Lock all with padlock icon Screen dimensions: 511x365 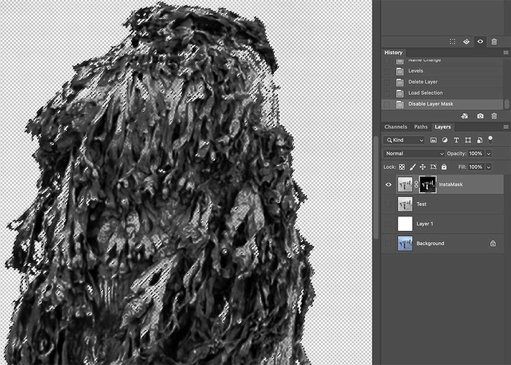tap(444, 167)
